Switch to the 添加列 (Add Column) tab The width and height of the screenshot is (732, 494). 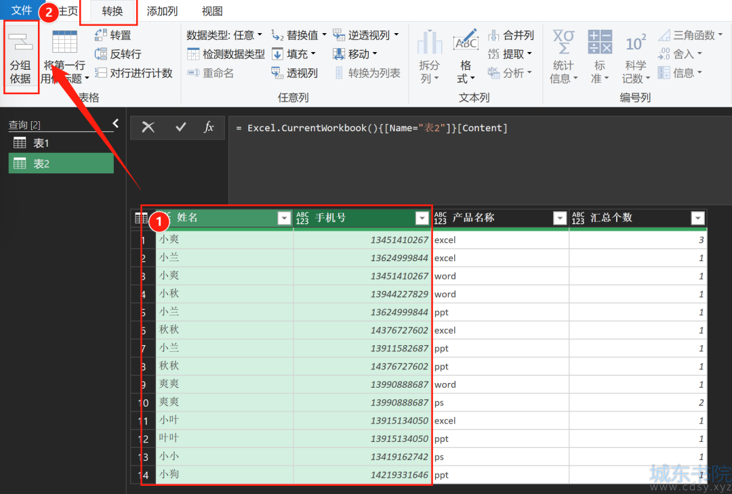pos(162,12)
